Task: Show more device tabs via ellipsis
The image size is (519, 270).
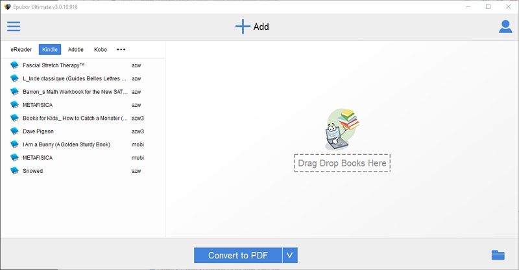Action: tap(121, 50)
